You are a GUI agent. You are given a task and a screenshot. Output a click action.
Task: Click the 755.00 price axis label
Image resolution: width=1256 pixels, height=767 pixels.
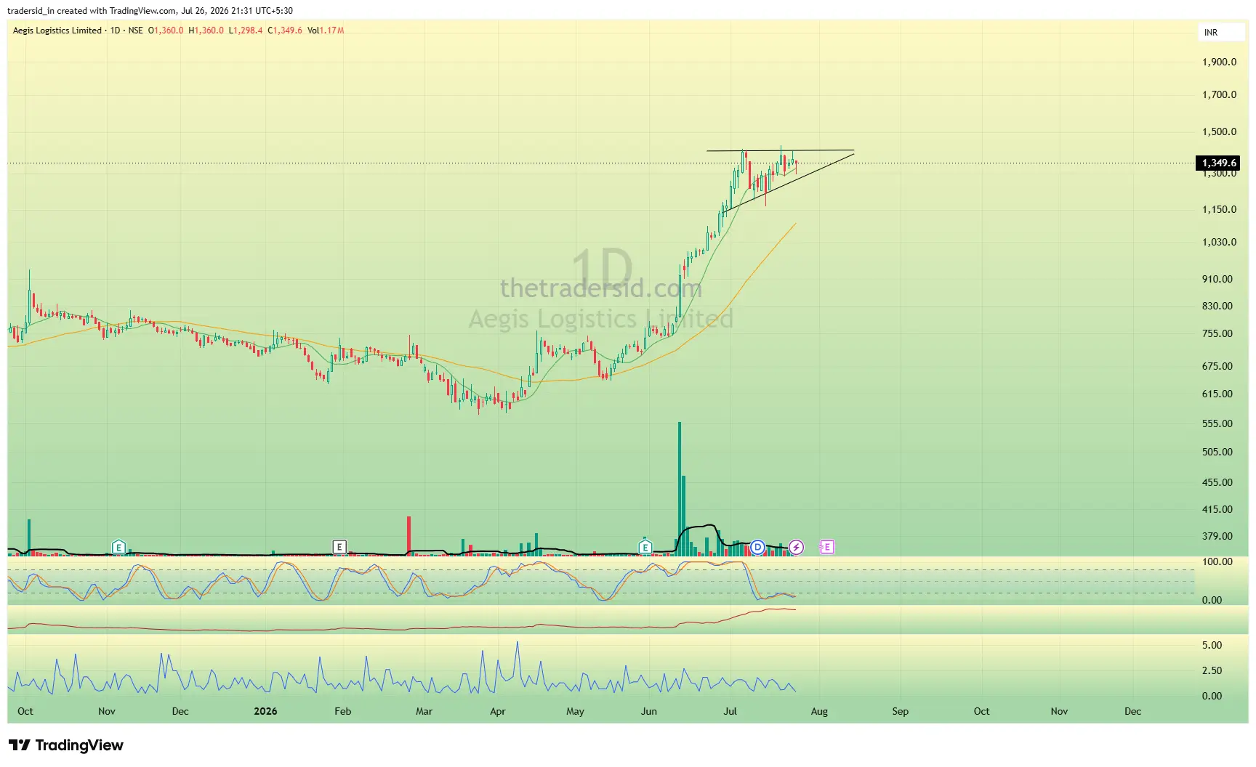pos(1217,333)
